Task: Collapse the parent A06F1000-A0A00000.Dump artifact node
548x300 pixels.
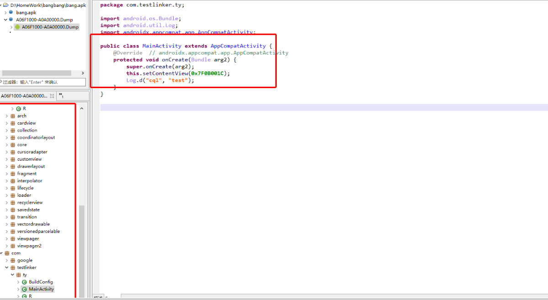Action: (5, 20)
